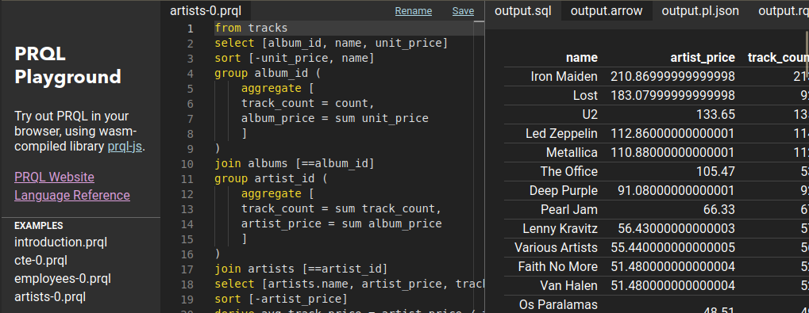Select the Lost cell
The image size is (809, 313).
pyautogui.click(x=585, y=95)
